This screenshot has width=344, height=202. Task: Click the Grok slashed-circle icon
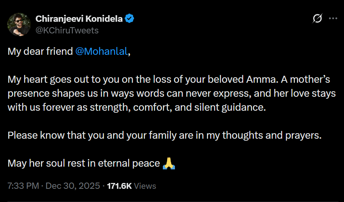[318, 18]
